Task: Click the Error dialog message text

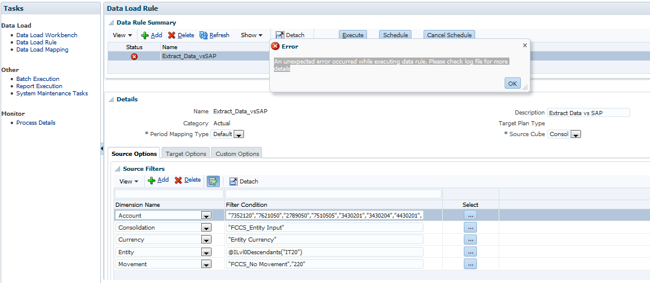Action: click(391, 65)
